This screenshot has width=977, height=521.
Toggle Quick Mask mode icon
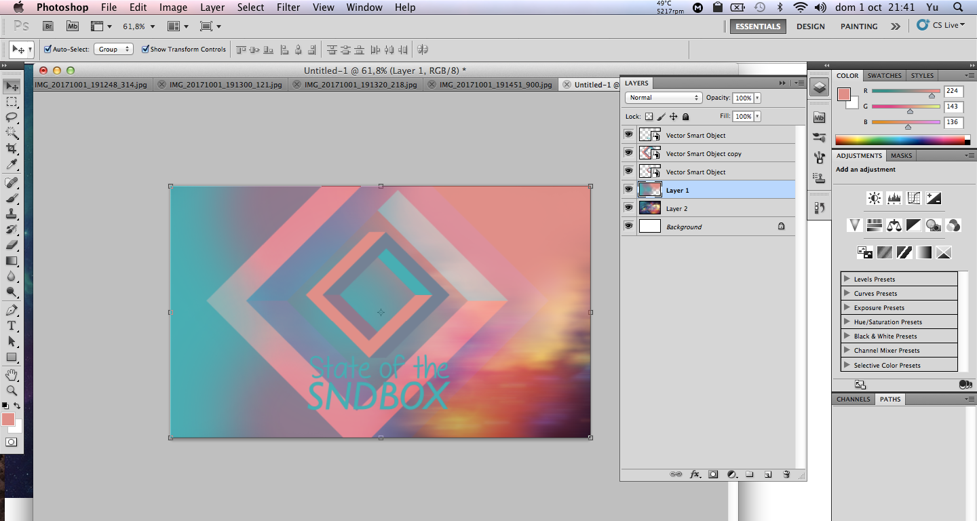(x=12, y=442)
